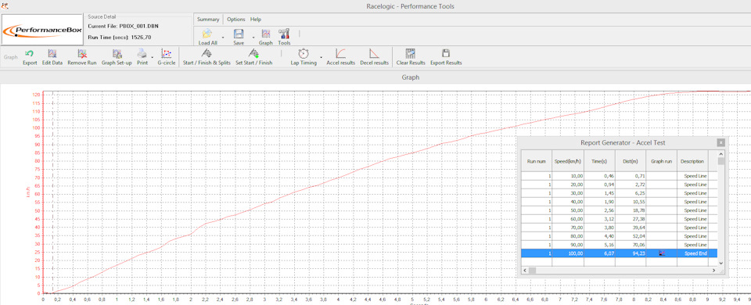751x305 pixels.
Task: Click the Export graph icon
Action: click(x=30, y=54)
